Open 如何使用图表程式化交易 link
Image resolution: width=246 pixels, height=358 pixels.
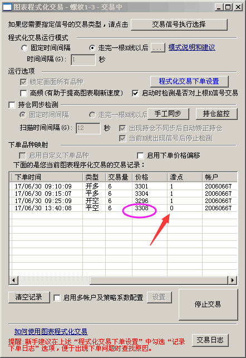(51, 332)
